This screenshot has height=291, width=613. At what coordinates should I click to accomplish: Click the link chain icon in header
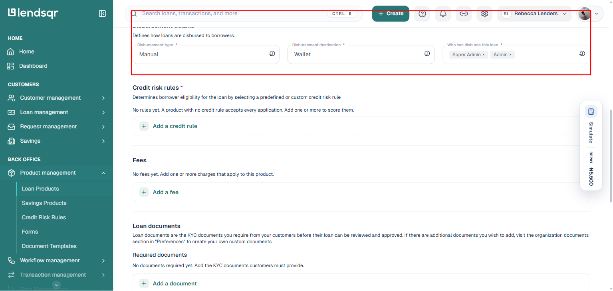(x=464, y=14)
